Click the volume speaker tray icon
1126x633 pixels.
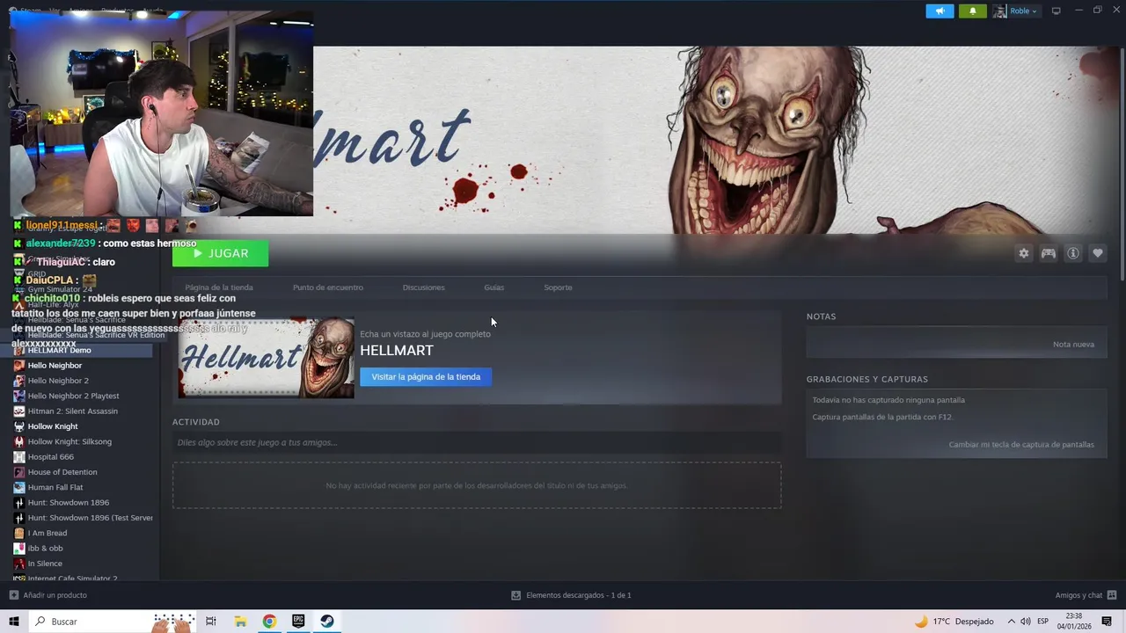click(1026, 622)
